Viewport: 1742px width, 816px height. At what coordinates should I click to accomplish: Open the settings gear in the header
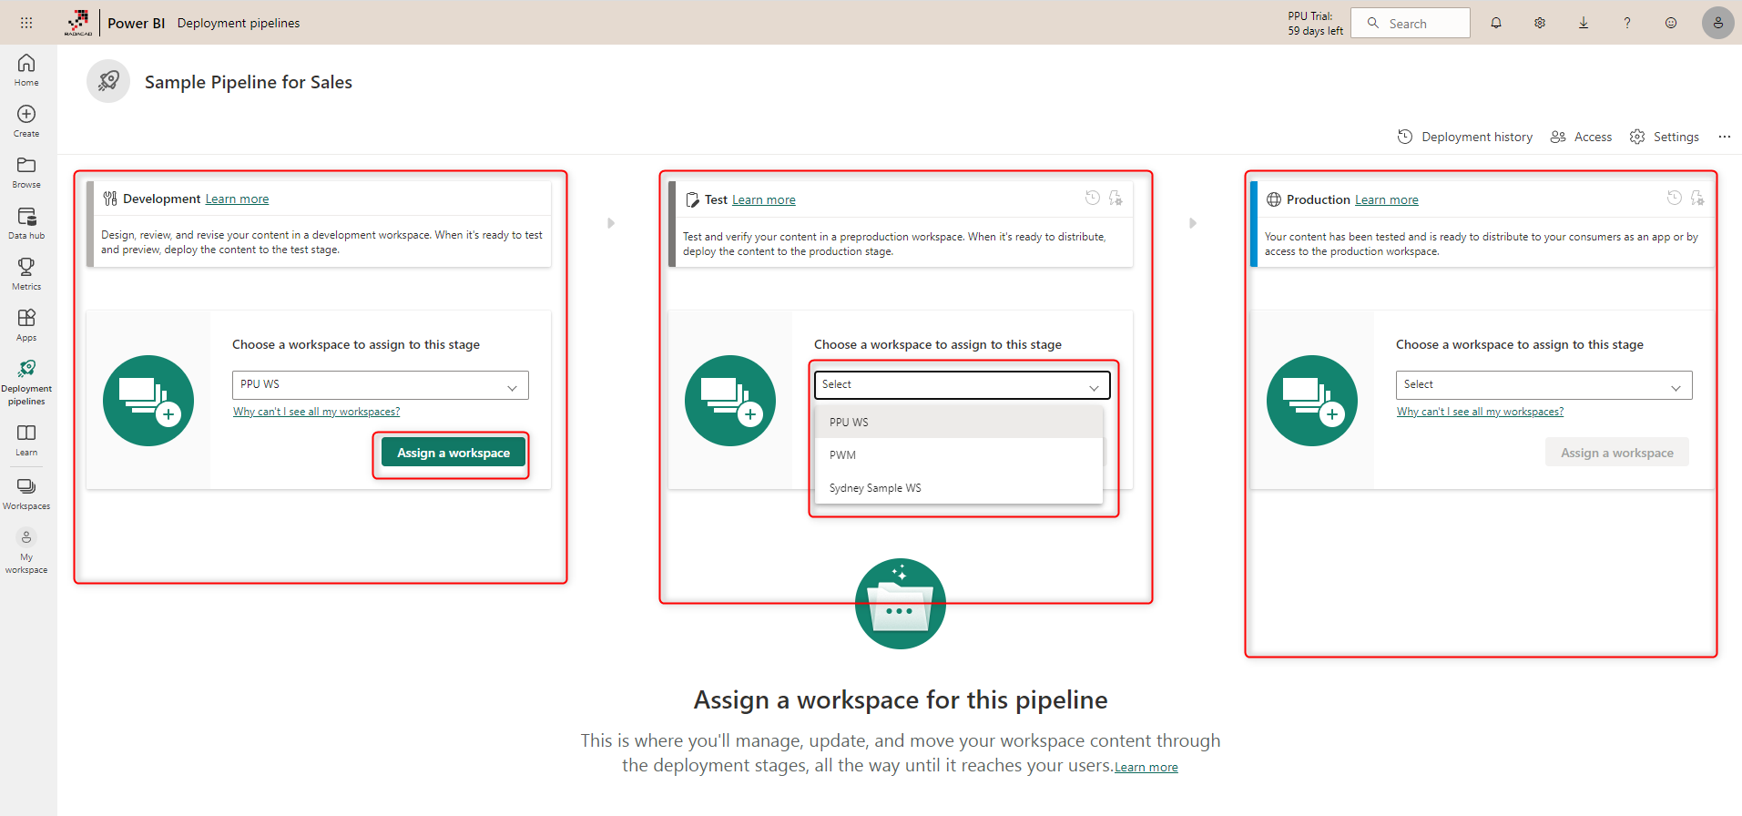pos(1540,23)
